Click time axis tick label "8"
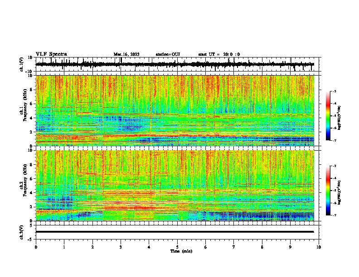Image resolution: width=359 pixels, height=277 pixels. [x=262, y=247]
